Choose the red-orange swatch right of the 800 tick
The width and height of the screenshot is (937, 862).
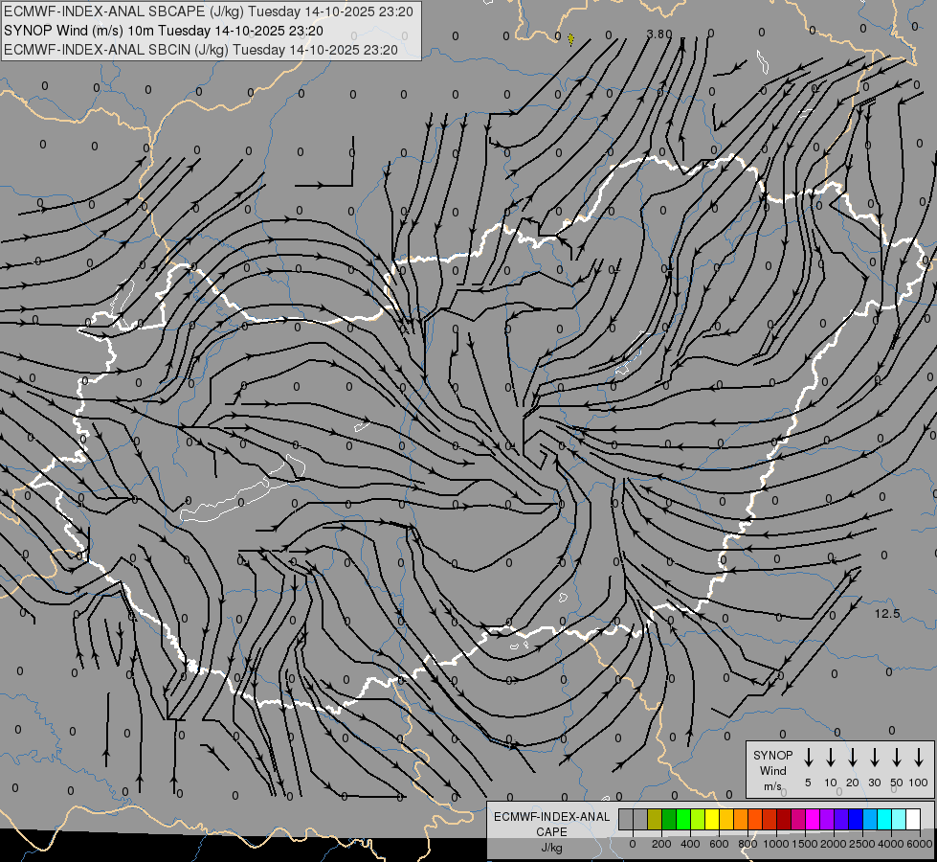click(755, 819)
